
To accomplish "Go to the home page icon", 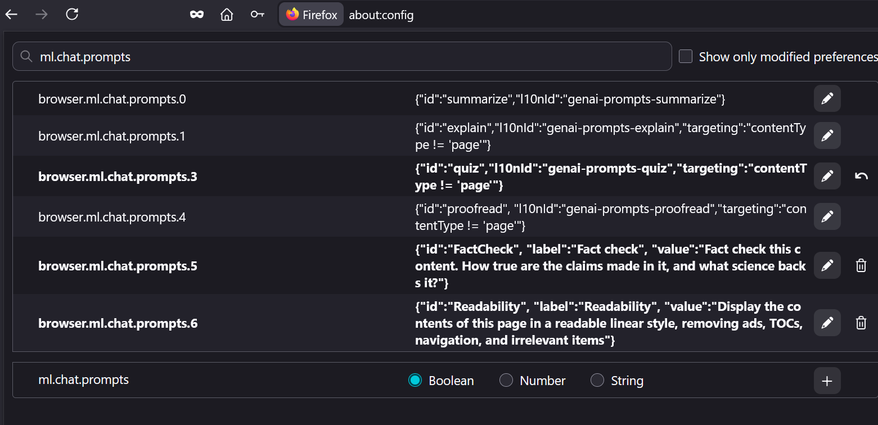I will tap(227, 15).
